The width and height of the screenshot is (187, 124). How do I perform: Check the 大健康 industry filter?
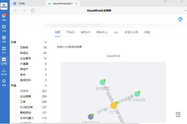pos(16,64)
